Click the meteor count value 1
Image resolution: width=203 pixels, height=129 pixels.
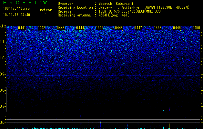tap(46, 15)
